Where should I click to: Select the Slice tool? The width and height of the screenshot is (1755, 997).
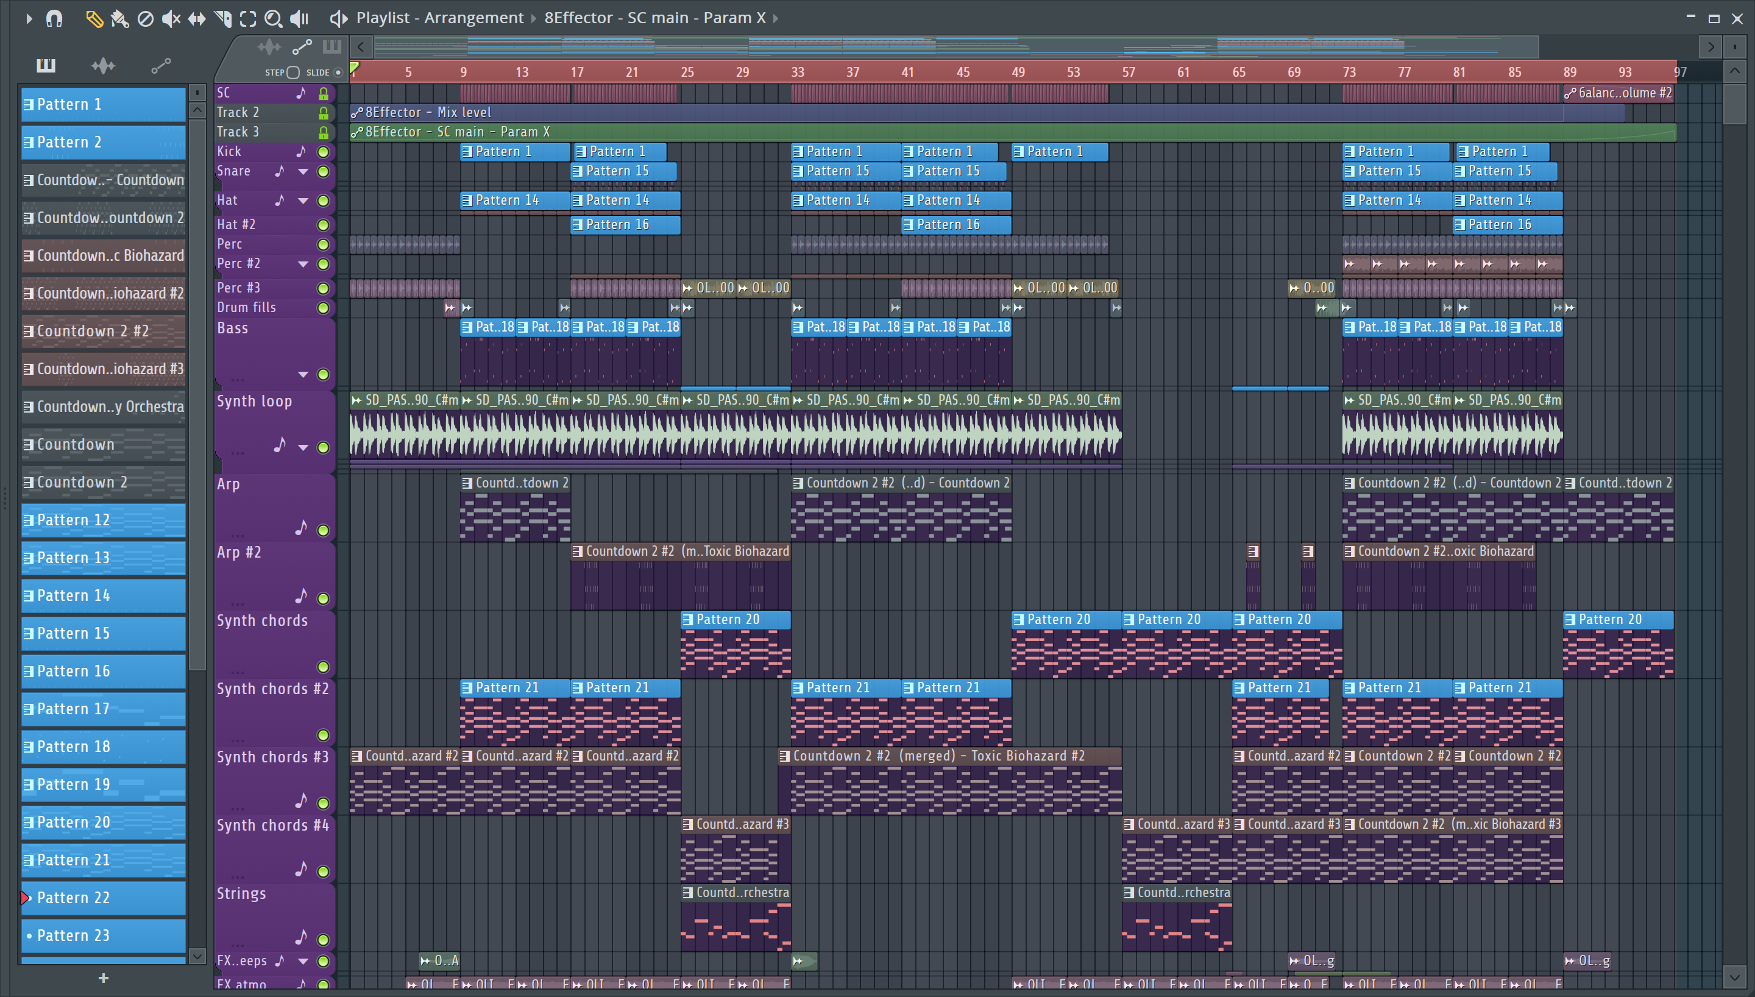[222, 18]
